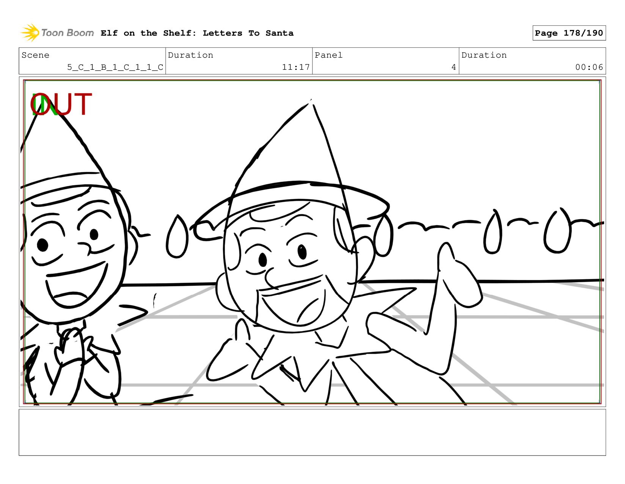
Task: Click the panel number '4'
Action: pos(454,67)
